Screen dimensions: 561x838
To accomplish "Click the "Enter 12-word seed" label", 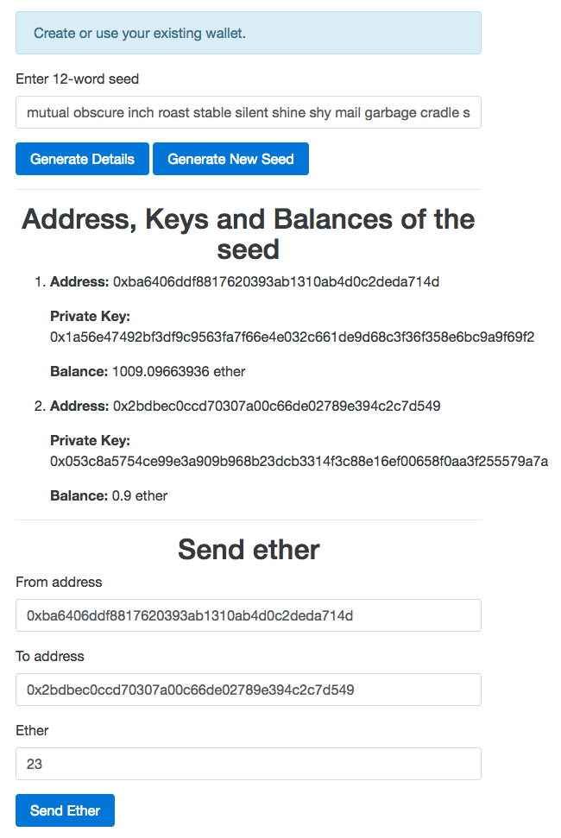I will pyautogui.click(x=78, y=79).
